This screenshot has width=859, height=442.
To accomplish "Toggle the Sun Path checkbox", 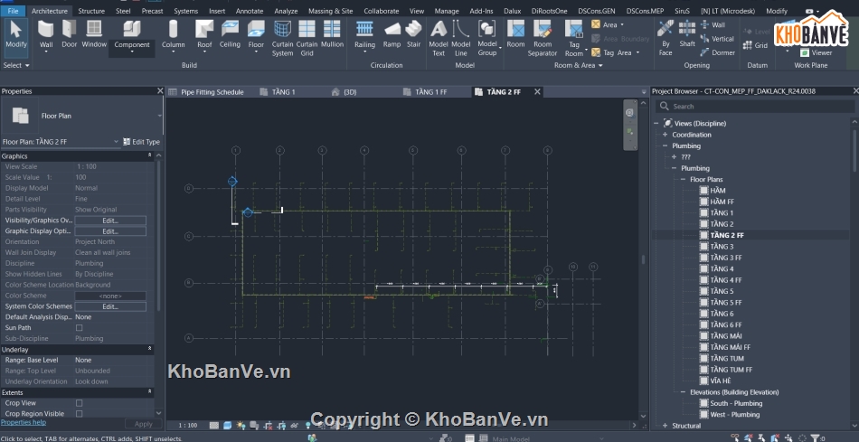I will tap(79, 327).
